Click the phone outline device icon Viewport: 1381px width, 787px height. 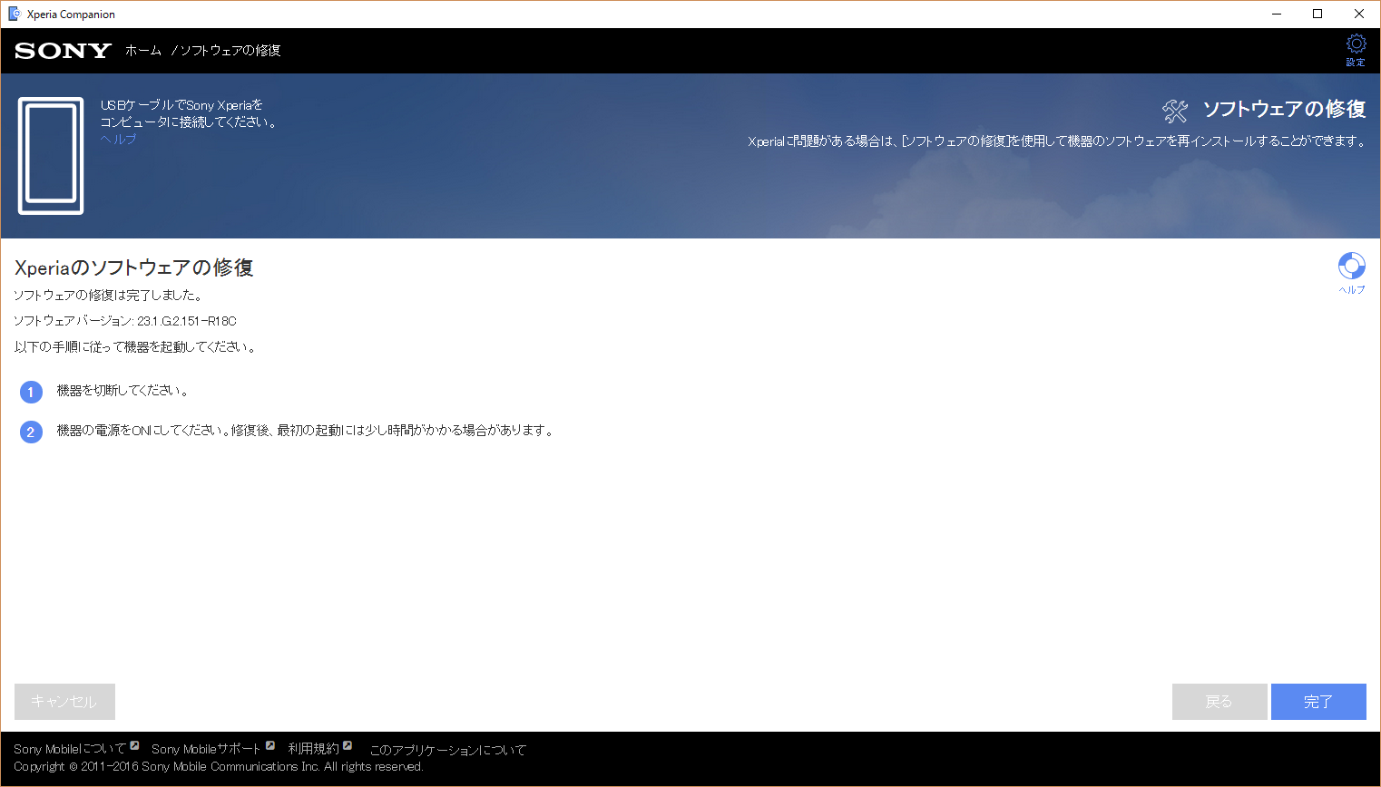pos(51,156)
